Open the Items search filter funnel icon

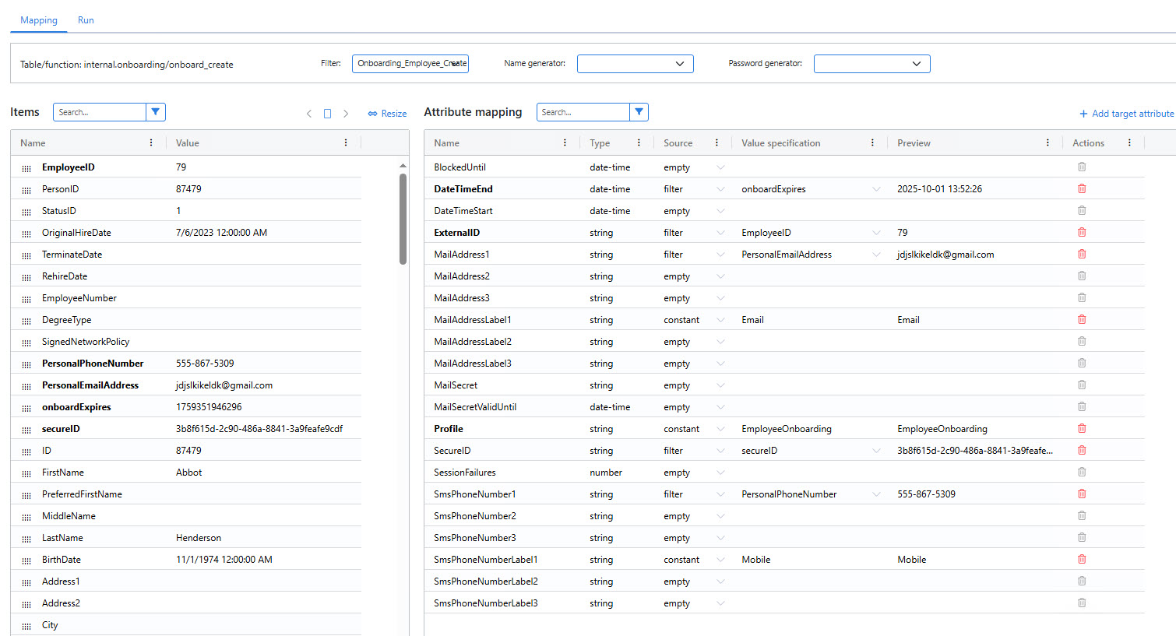pyautogui.click(x=155, y=111)
